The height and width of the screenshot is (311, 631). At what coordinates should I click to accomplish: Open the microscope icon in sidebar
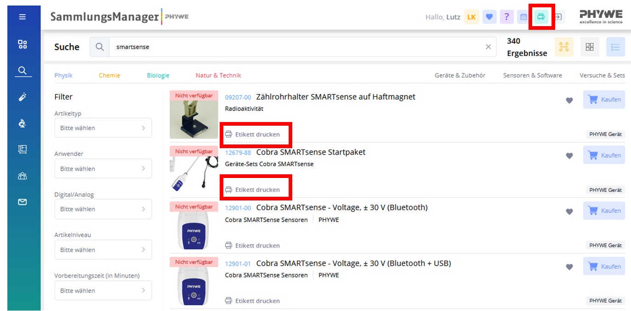point(22,123)
